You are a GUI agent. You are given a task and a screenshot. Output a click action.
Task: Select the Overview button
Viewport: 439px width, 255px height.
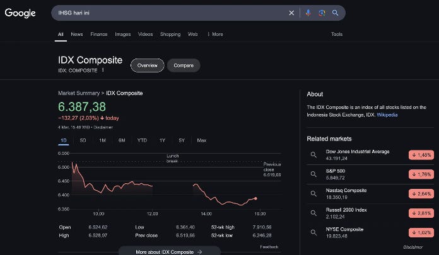pyautogui.click(x=147, y=65)
